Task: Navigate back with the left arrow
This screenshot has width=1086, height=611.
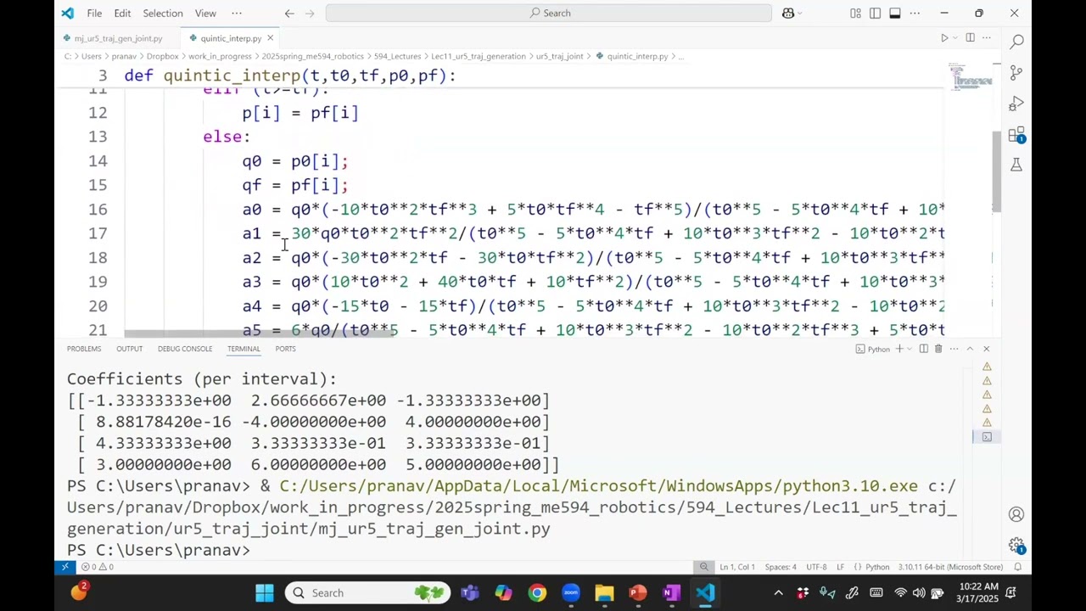Action: tap(289, 13)
